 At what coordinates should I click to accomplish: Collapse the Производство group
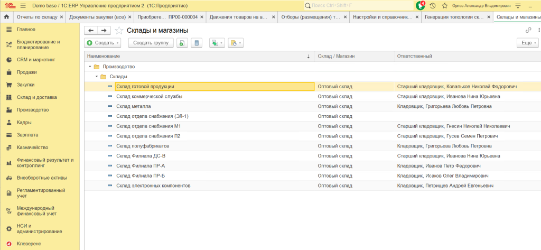click(x=90, y=67)
